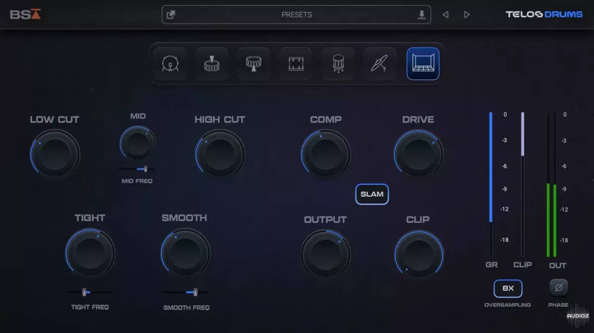Viewport: 594px width, 333px height.
Task: Select the room mode icon
Action: (x=423, y=63)
